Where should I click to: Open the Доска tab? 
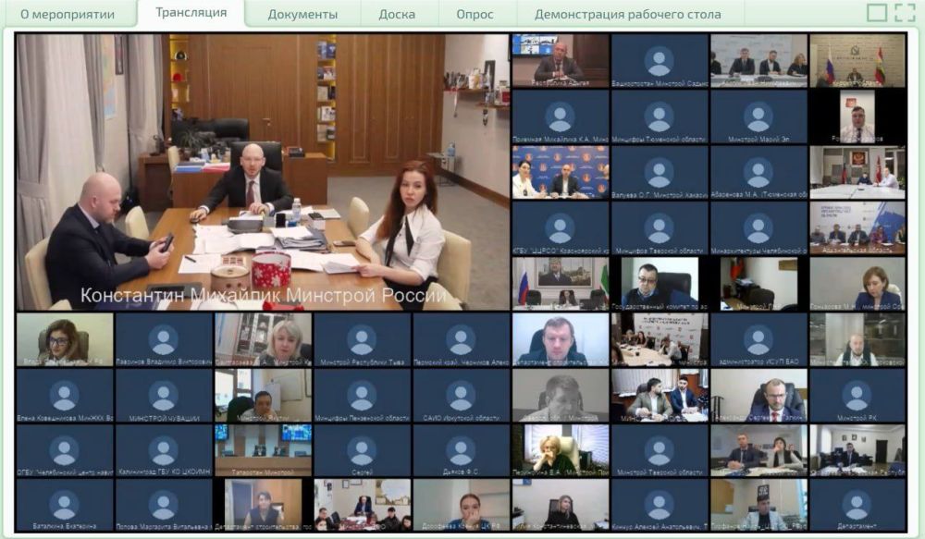coord(397,14)
